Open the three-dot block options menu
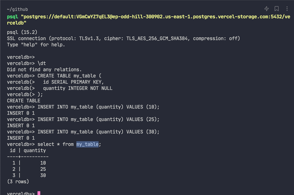Screen dimensions: 294x195 pos(287,9)
